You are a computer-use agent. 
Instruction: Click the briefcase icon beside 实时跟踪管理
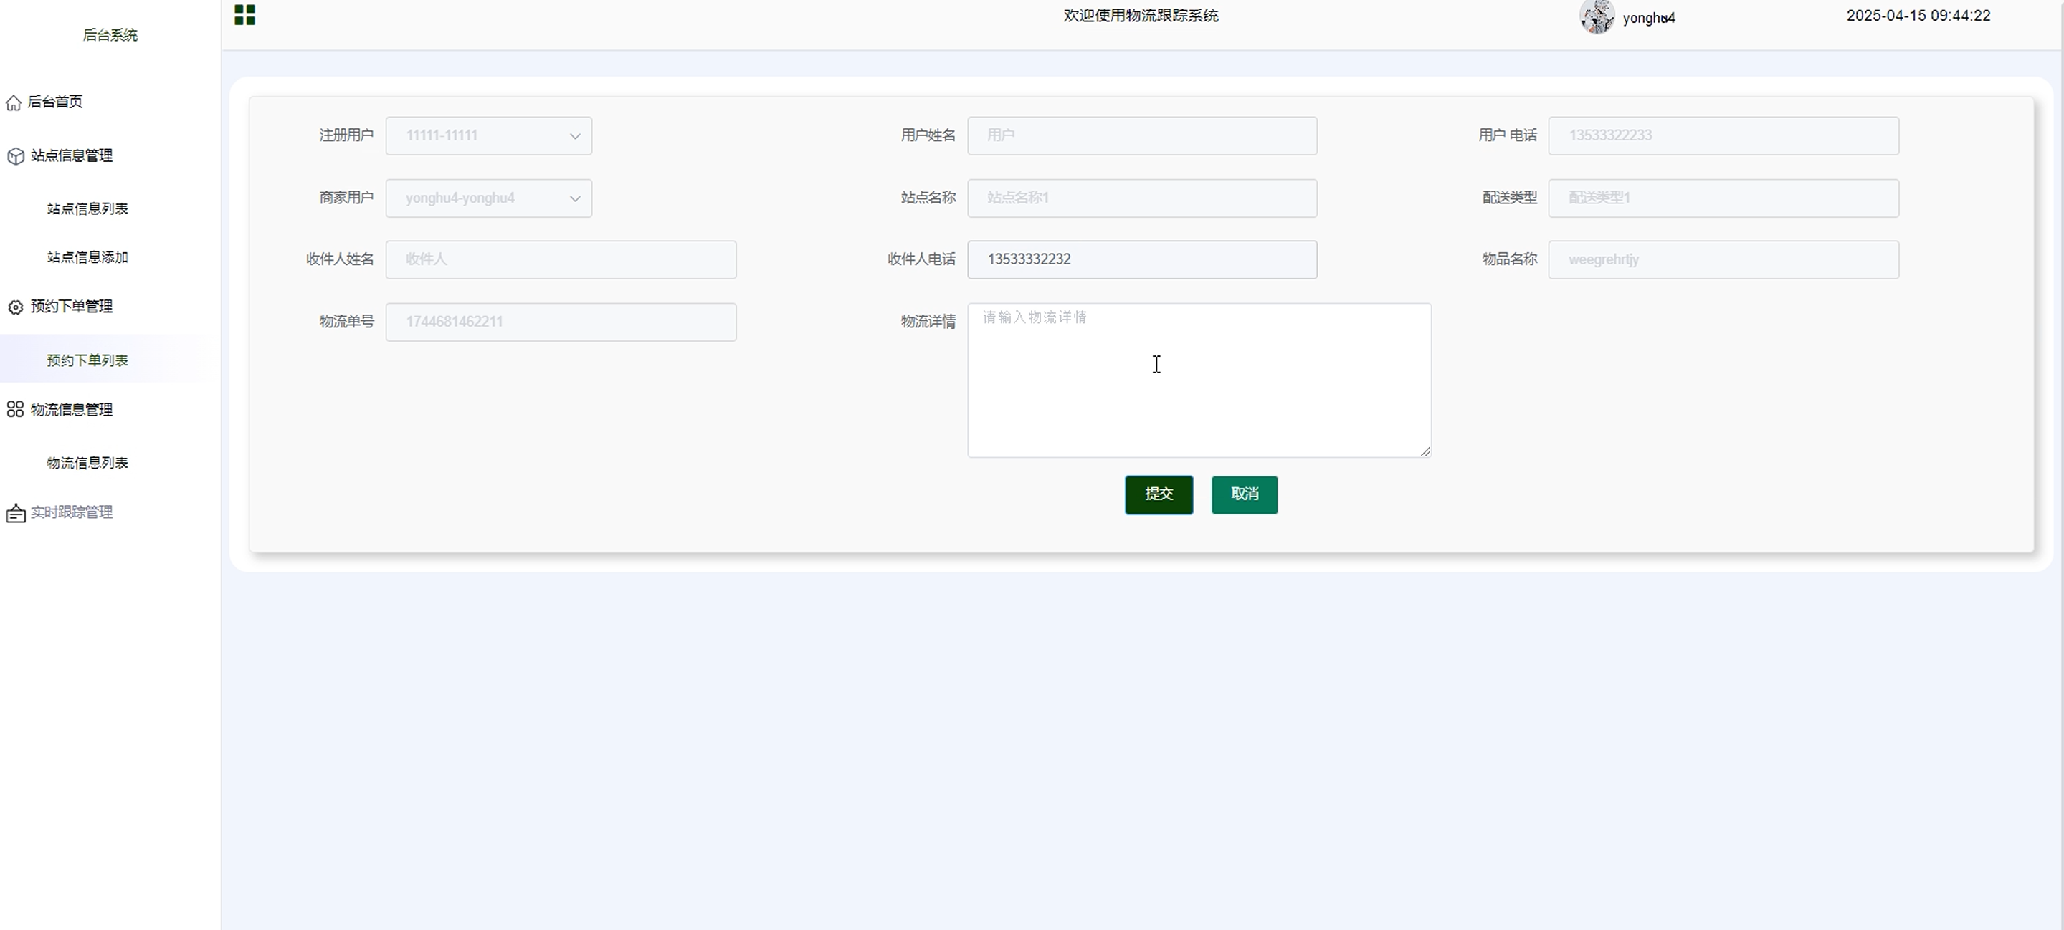coord(15,514)
